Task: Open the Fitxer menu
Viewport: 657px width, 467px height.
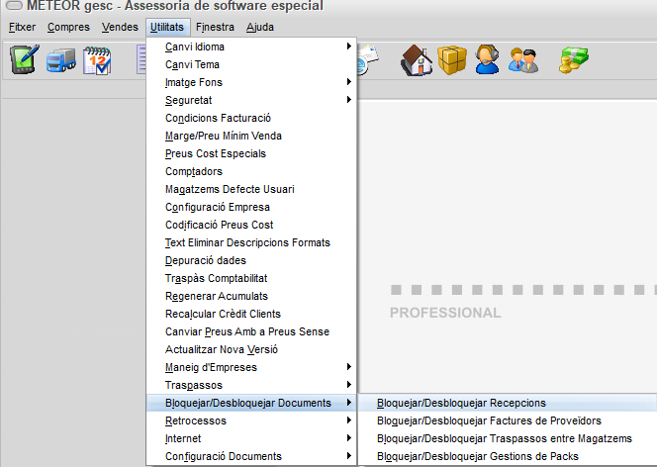Action: tap(22, 28)
